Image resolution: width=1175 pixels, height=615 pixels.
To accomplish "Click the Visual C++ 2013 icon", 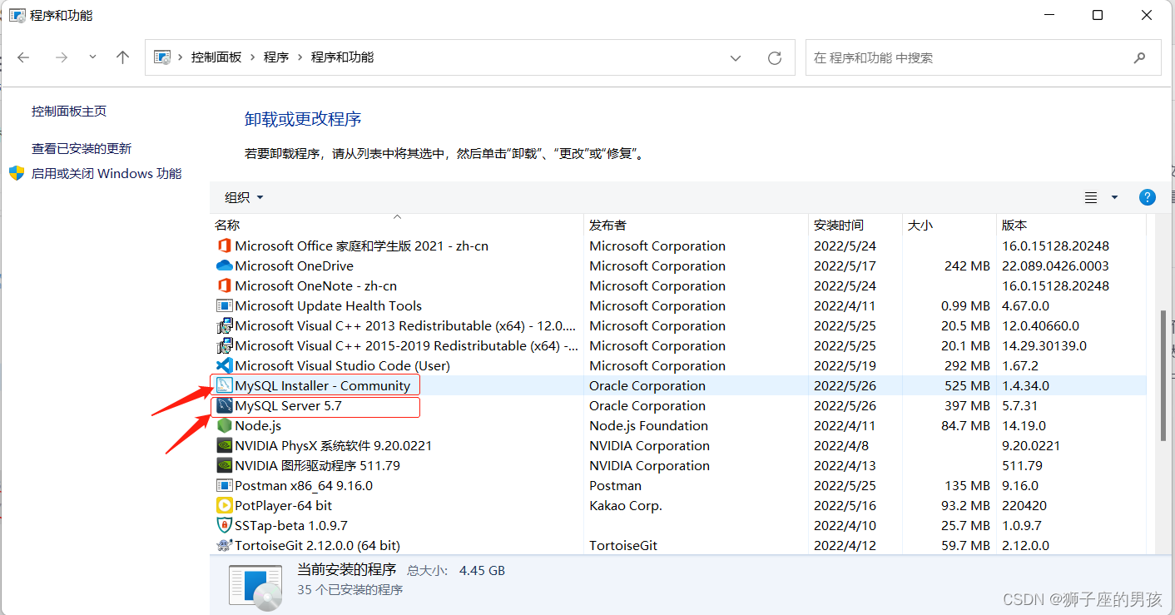I will pos(224,325).
